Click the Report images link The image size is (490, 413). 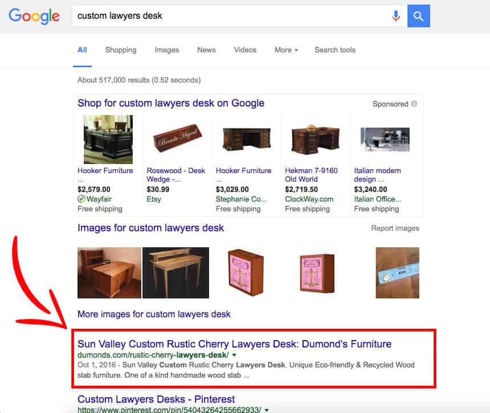coord(395,228)
